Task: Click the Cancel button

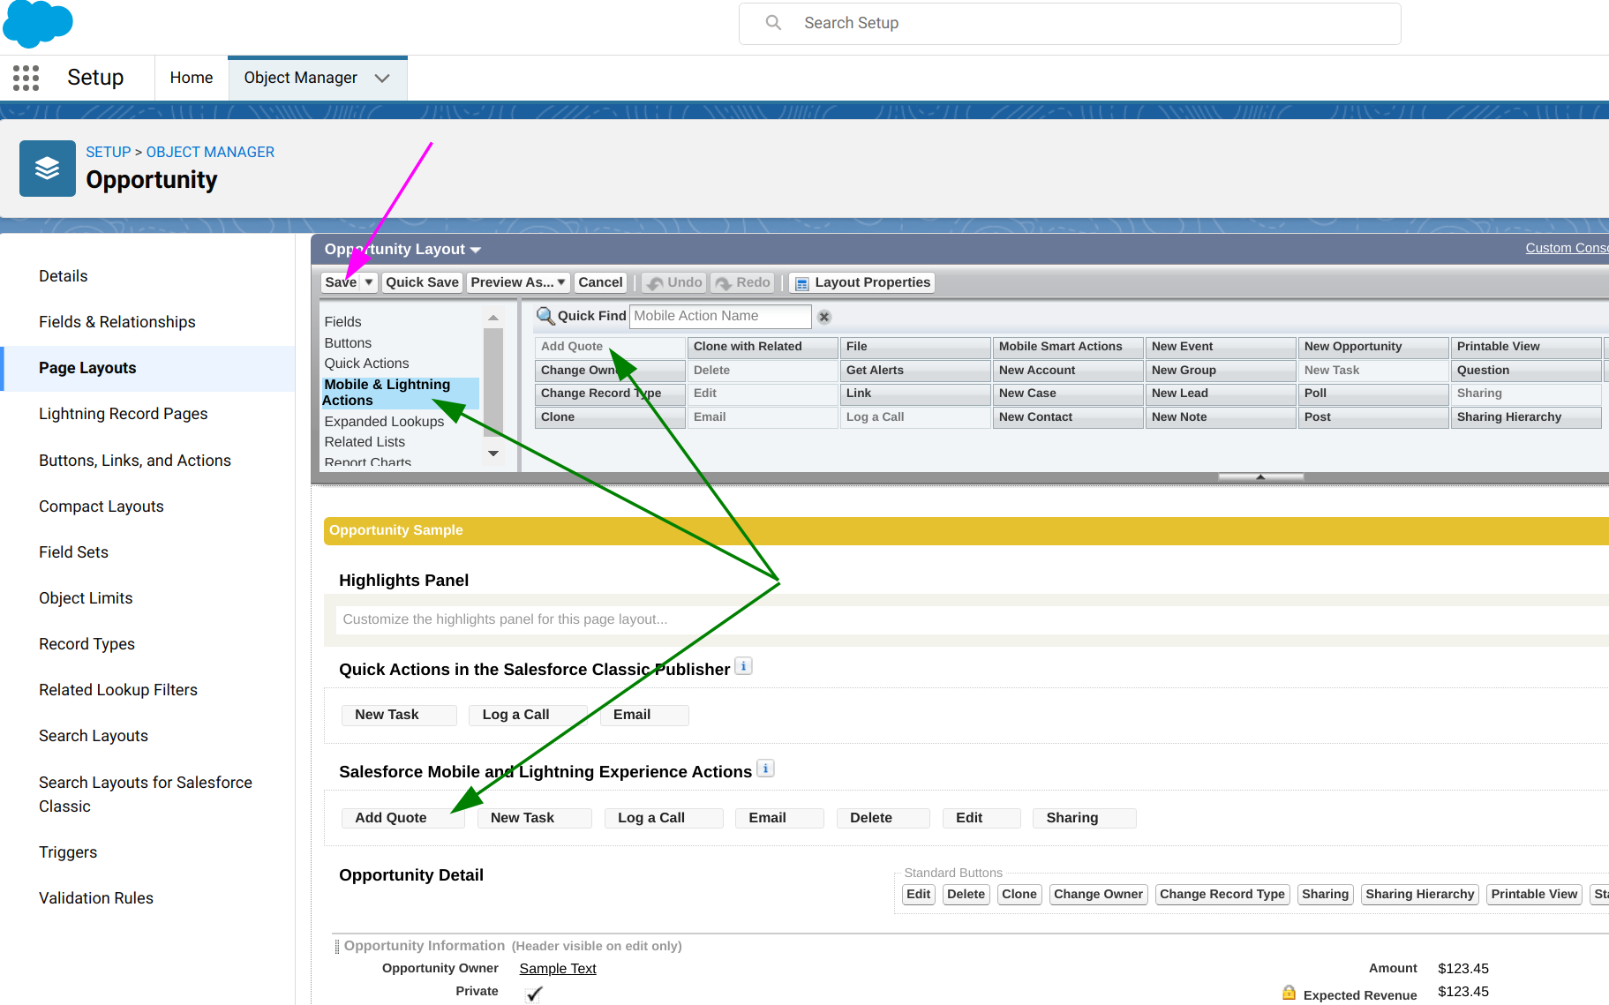Action: [x=600, y=282]
